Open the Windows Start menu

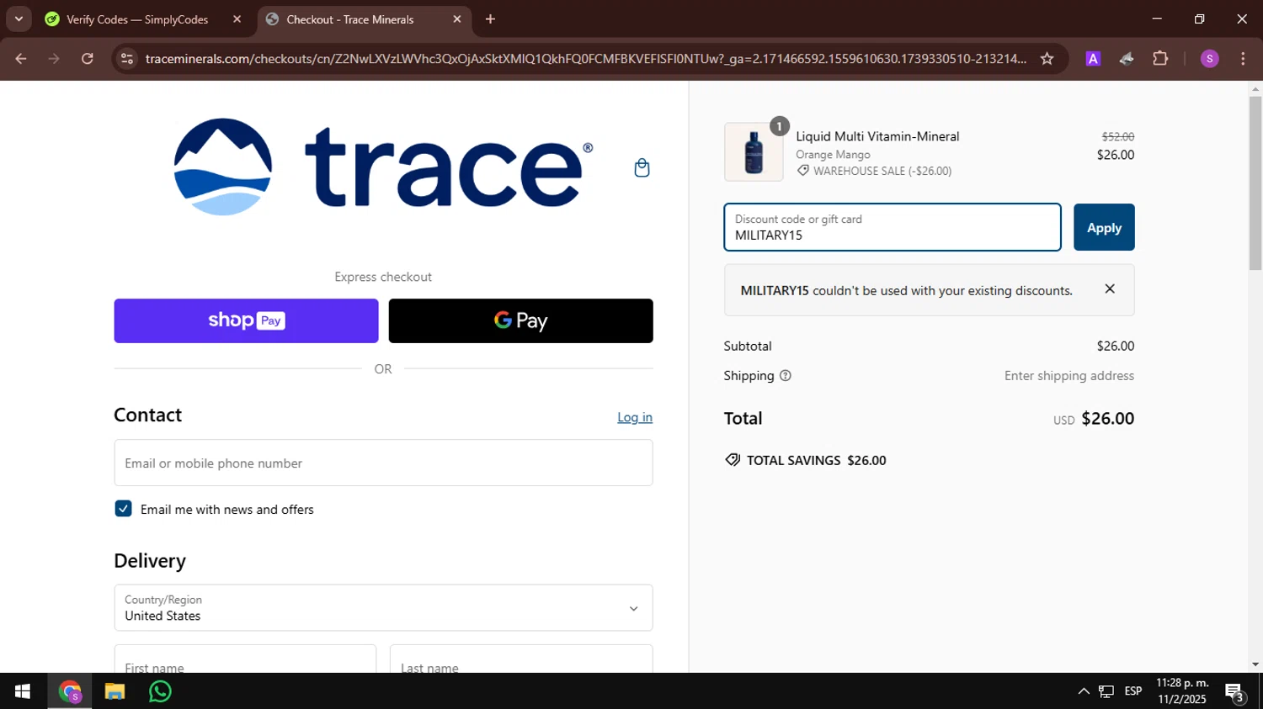pyautogui.click(x=23, y=691)
